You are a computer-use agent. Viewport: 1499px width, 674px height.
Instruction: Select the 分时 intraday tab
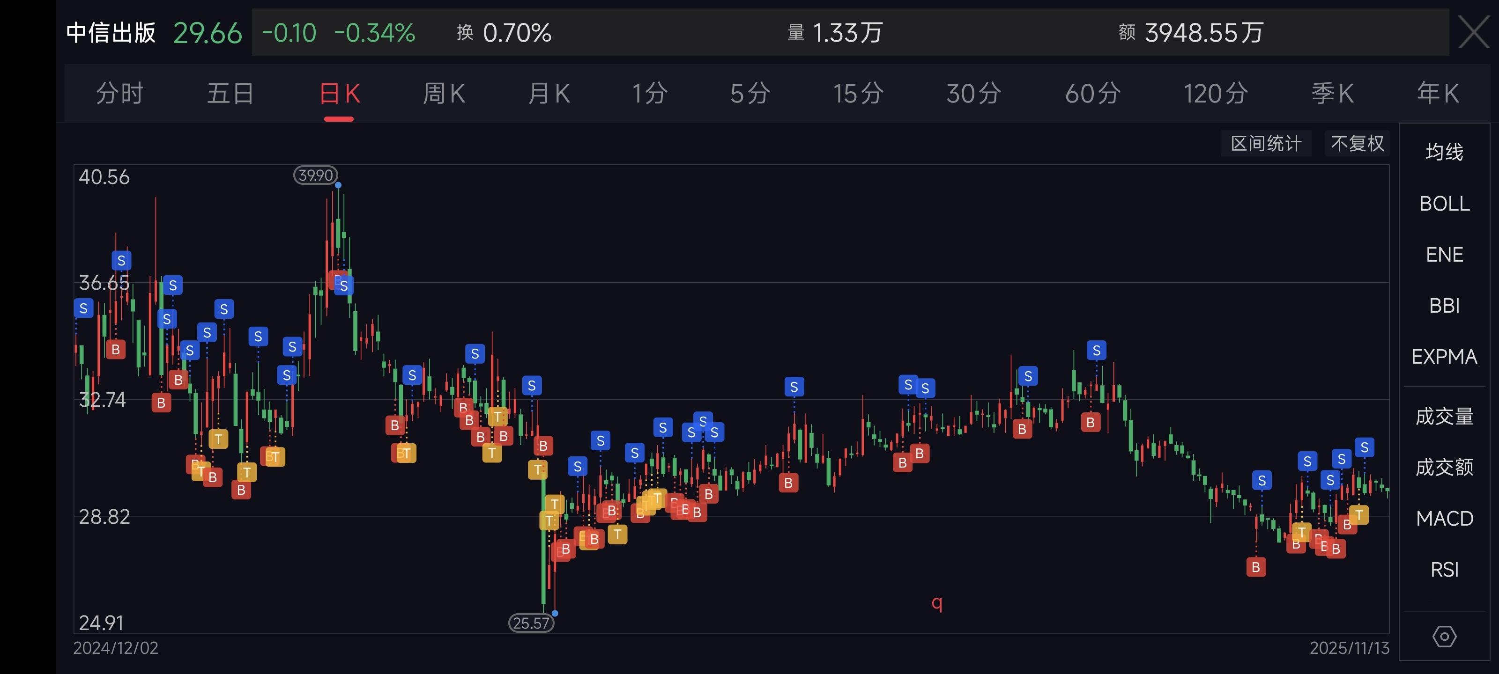120,94
